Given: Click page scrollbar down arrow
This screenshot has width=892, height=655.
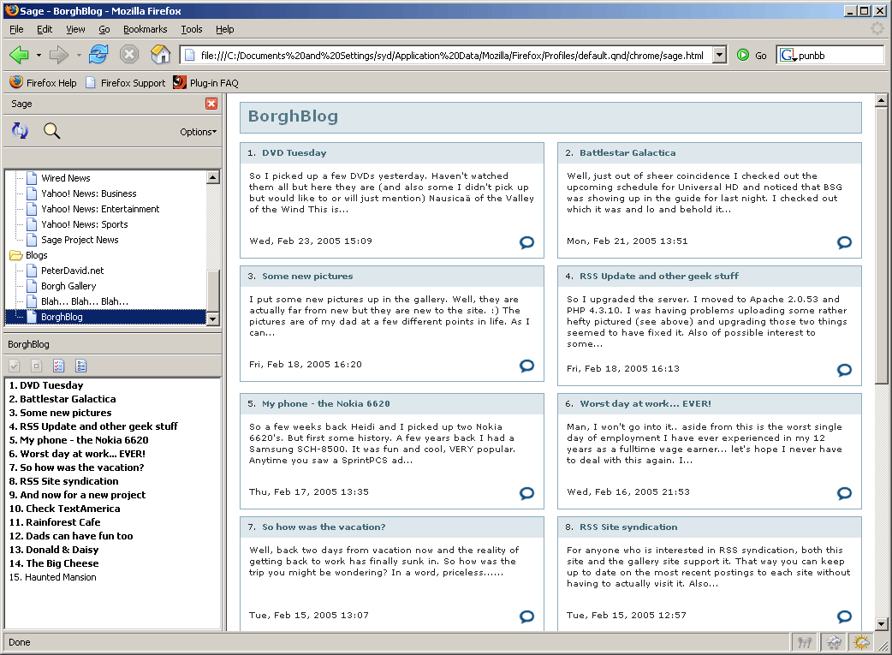Looking at the screenshot, I should [881, 623].
